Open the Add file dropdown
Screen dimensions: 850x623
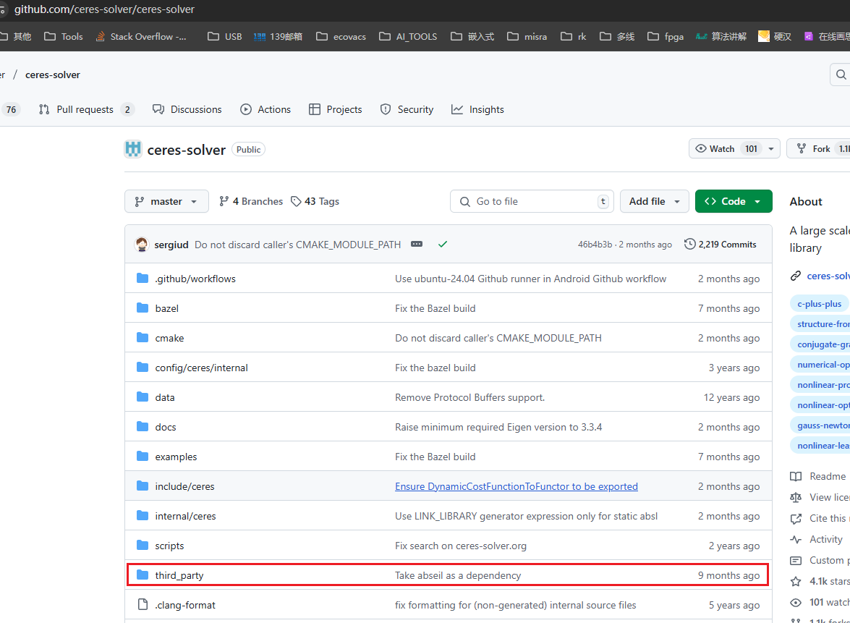(x=654, y=201)
